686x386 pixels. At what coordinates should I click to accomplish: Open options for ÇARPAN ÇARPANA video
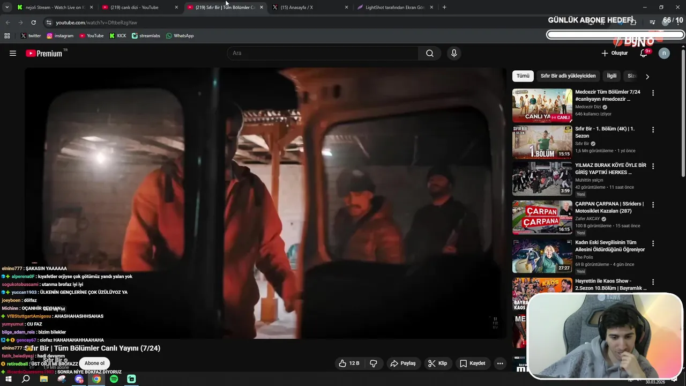coord(653,205)
